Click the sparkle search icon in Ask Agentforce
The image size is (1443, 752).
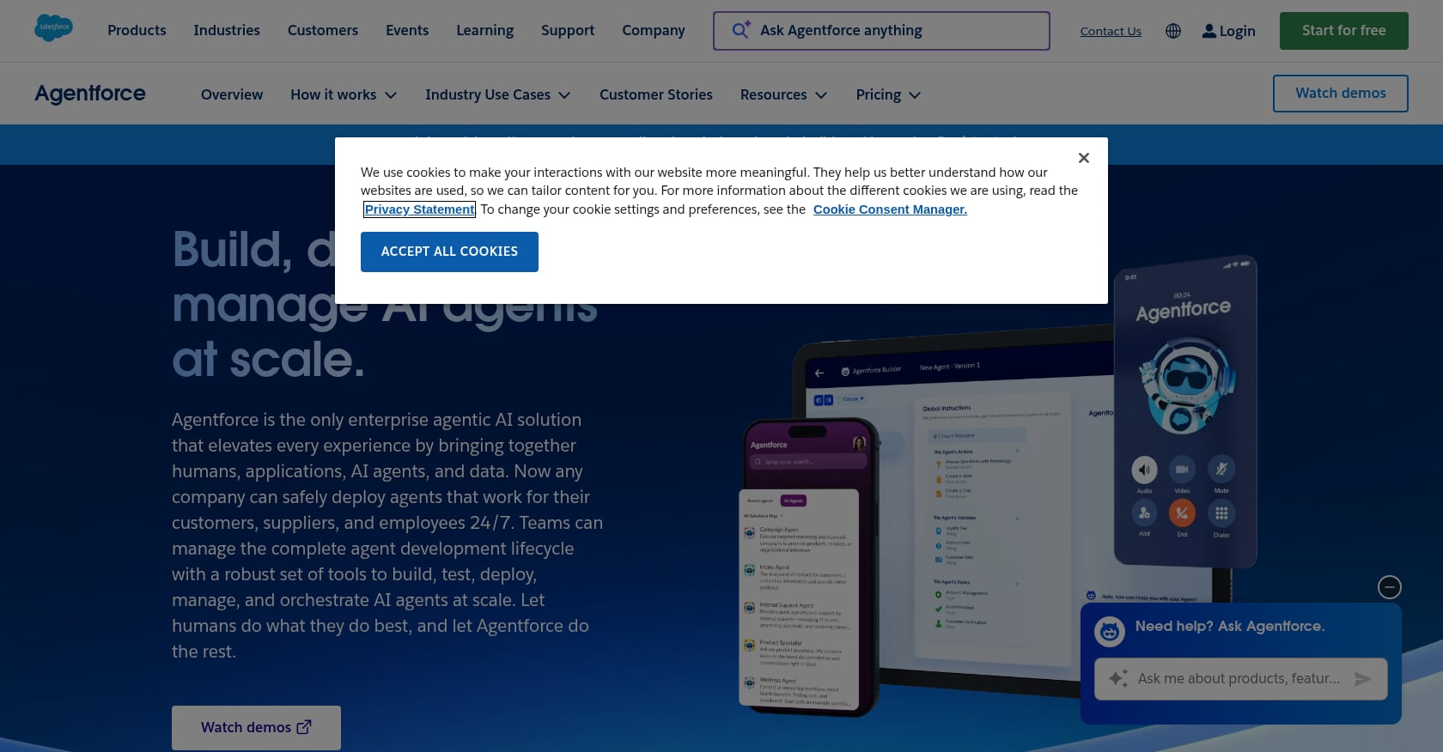click(741, 30)
